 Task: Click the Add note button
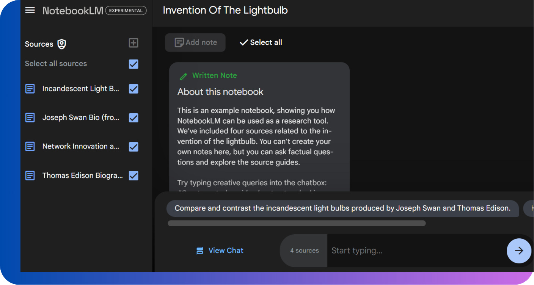click(195, 42)
